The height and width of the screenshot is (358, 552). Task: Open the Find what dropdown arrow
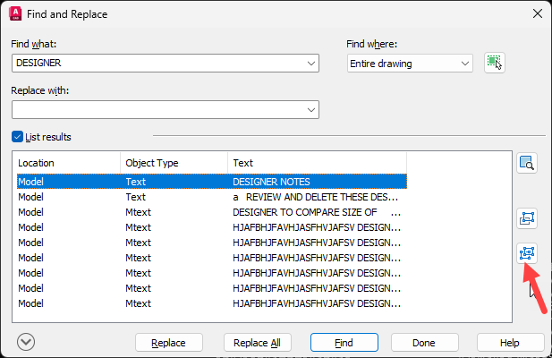coord(310,64)
